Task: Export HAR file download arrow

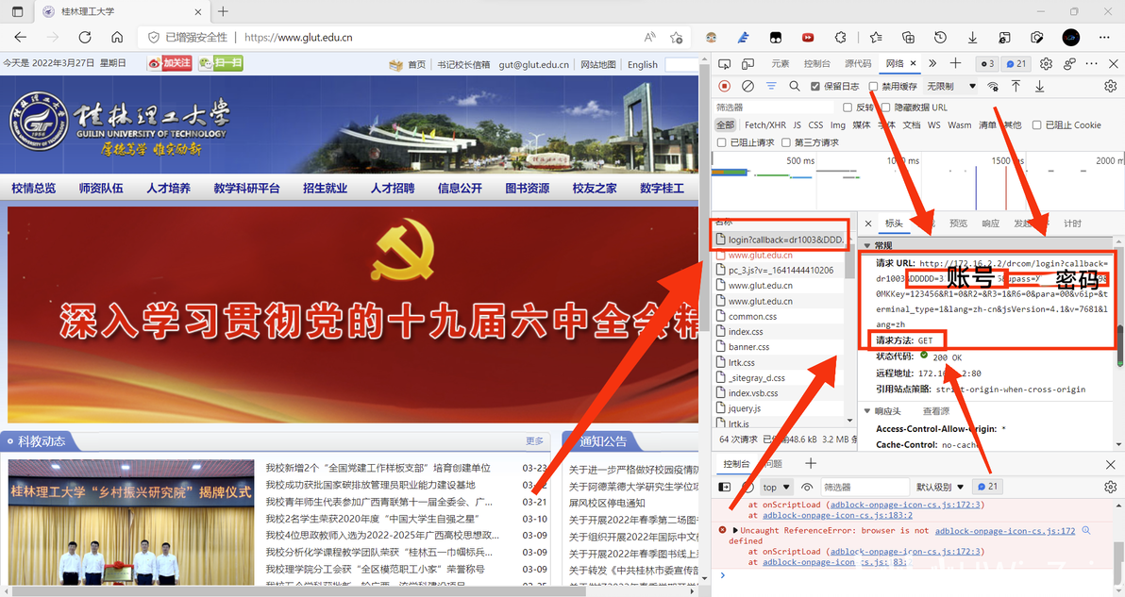Action: (x=1040, y=86)
